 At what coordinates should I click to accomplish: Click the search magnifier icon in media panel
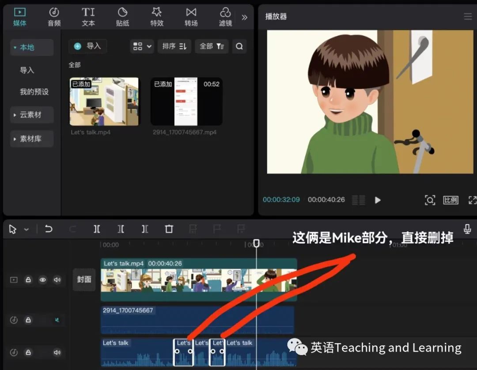[239, 46]
